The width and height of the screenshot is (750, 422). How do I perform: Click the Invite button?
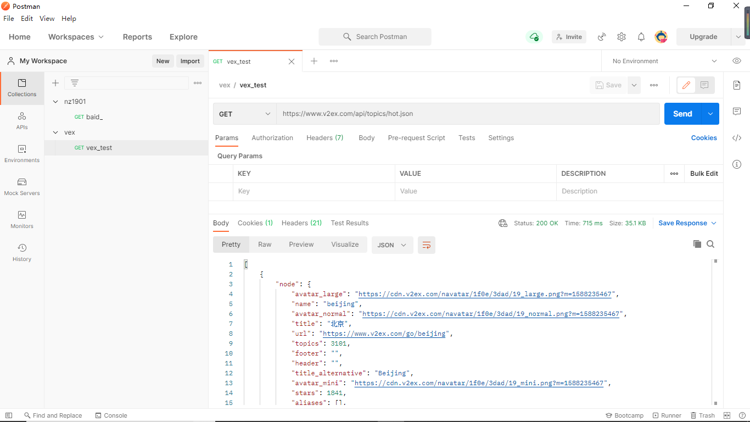click(569, 37)
